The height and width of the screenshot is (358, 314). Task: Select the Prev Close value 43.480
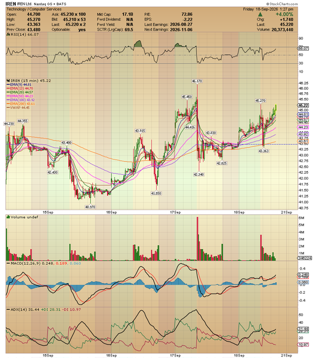pos(34,29)
